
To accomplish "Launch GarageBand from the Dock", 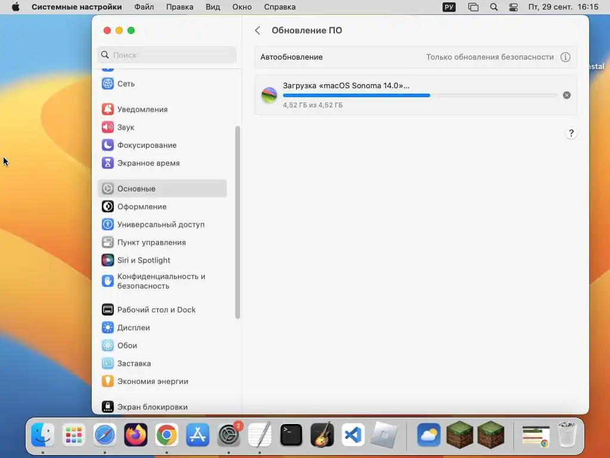I will click(322, 435).
